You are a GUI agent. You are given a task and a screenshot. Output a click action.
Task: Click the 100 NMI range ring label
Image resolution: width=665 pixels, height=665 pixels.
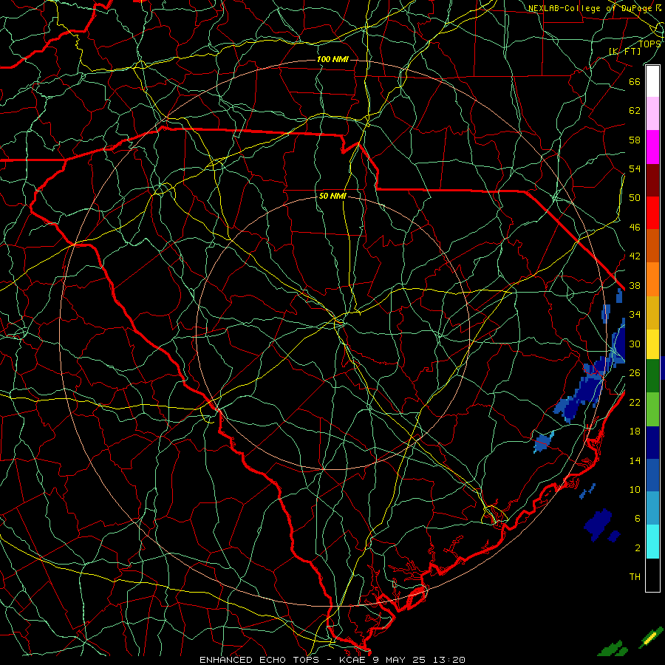332,59
